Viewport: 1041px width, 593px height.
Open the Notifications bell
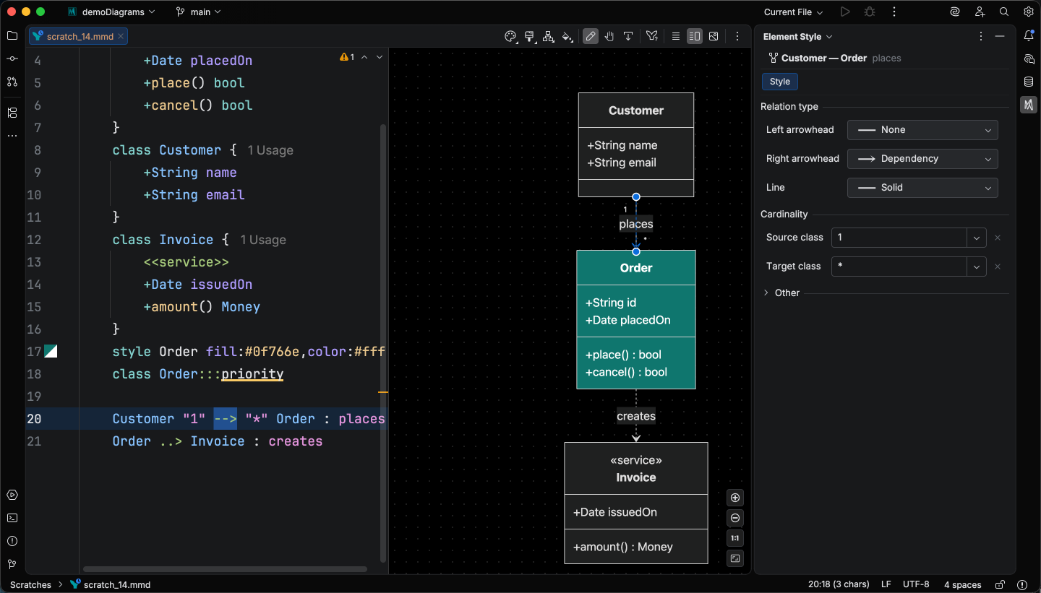1029,35
